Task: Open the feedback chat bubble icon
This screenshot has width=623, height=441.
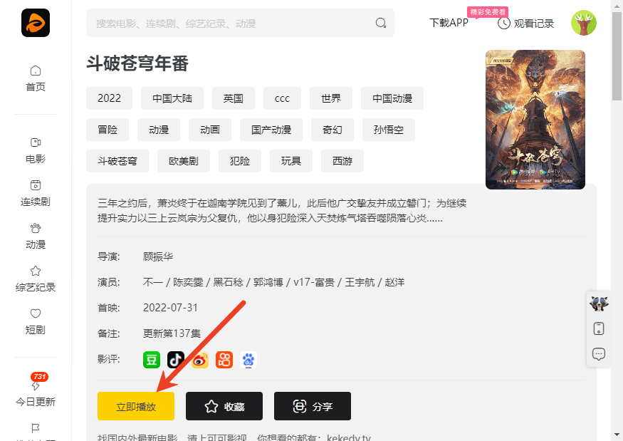Action: pos(599,354)
